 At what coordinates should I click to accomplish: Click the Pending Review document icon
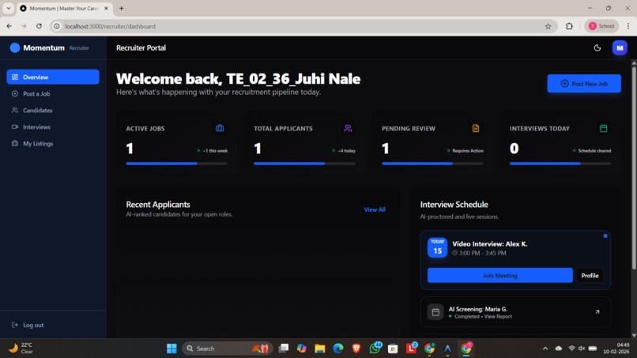(x=475, y=128)
